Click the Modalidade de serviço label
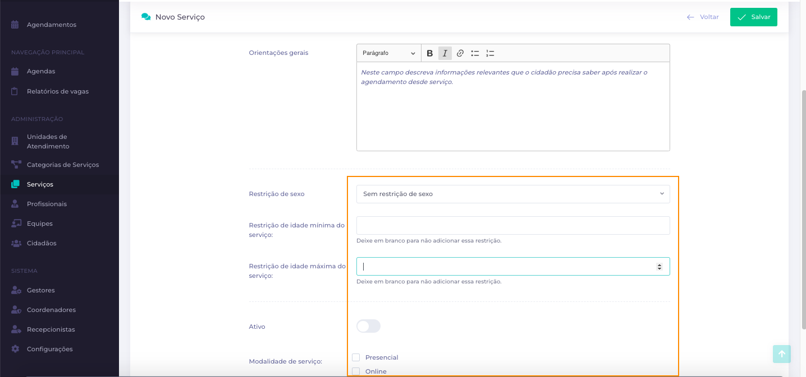The width and height of the screenshot is (806, 377). tap(286, 362)
